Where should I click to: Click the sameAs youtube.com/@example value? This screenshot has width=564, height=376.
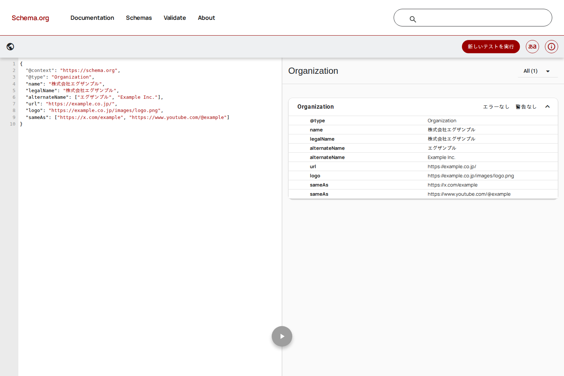coord(469,194)
